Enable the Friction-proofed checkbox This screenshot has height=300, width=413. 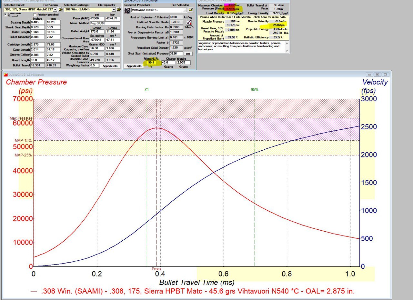click(35, 15)
